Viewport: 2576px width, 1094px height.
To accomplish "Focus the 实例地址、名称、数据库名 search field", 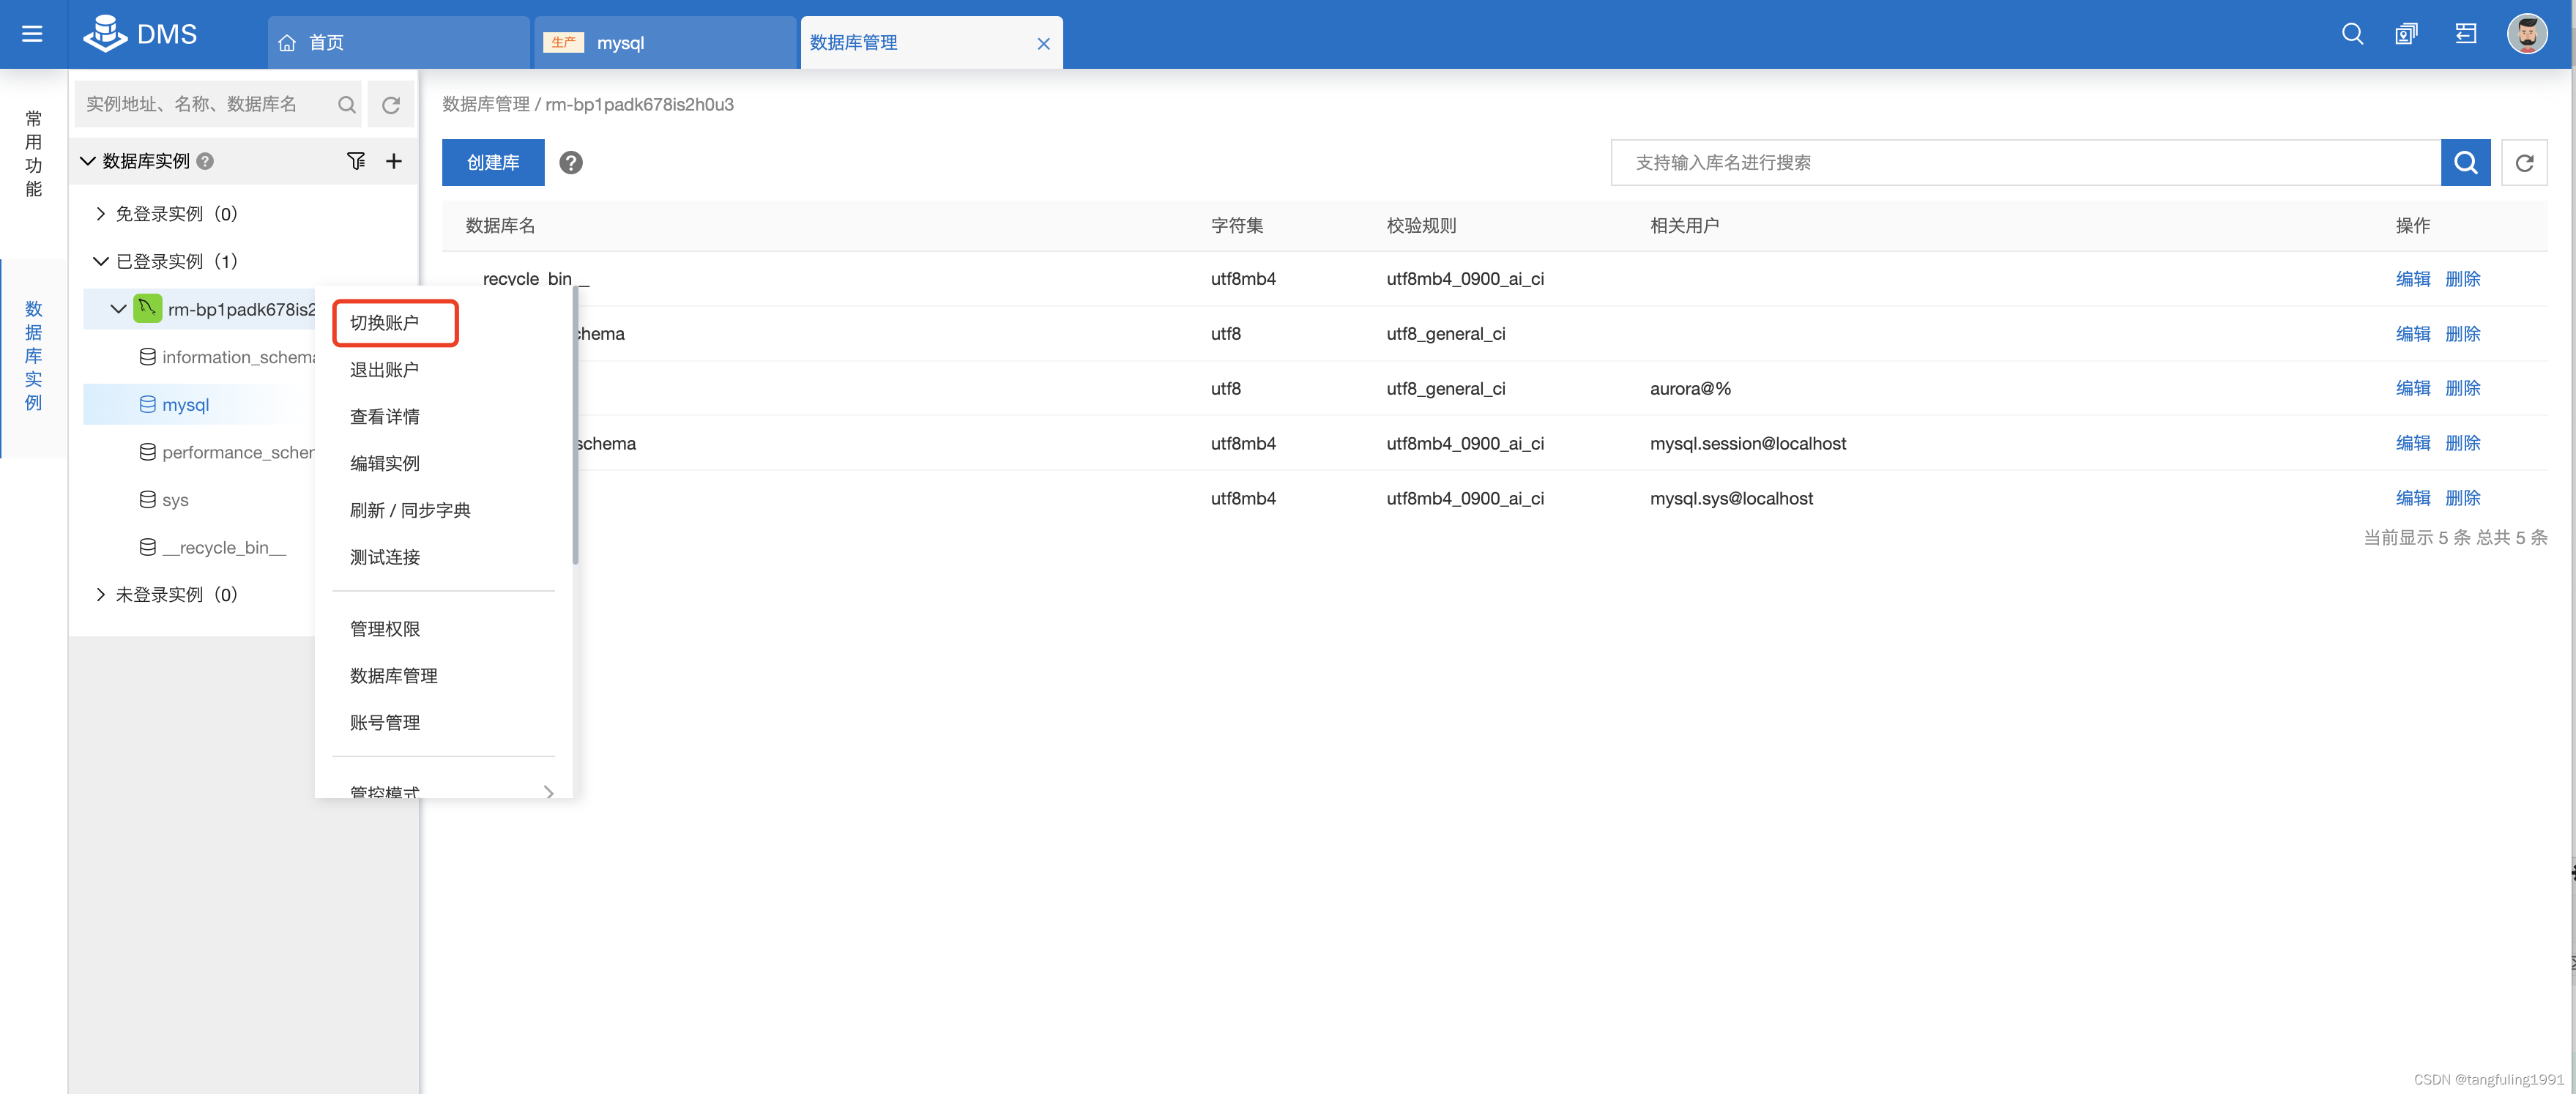I will (x=205, y=104).
